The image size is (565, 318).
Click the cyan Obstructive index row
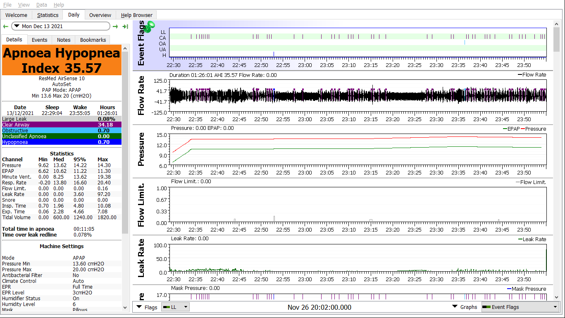pyautogui.click(x=62, y=130)
